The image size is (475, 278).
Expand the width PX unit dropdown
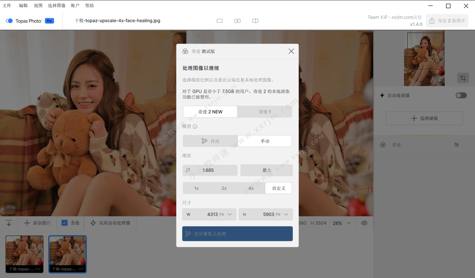(x=229, y=215)
